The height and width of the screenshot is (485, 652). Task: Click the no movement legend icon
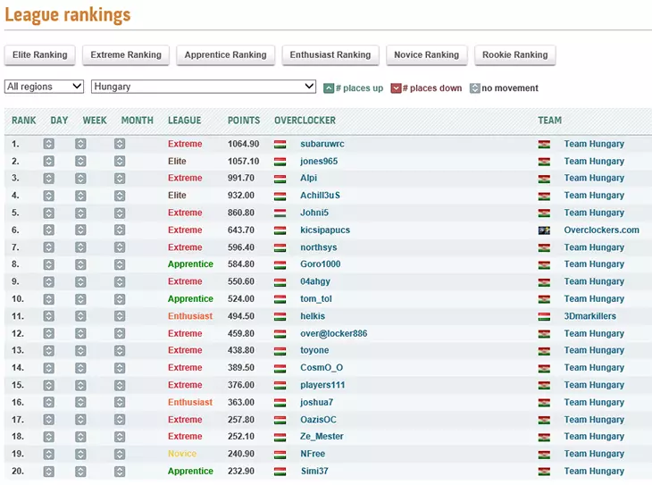tap(474, 88)
